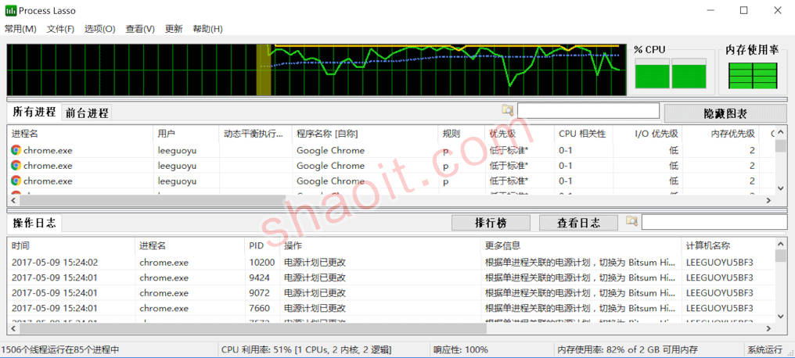Viewport: 795px width, 358px height.
Task: Click the process list scroll up arrow
Action: (781, 134)
